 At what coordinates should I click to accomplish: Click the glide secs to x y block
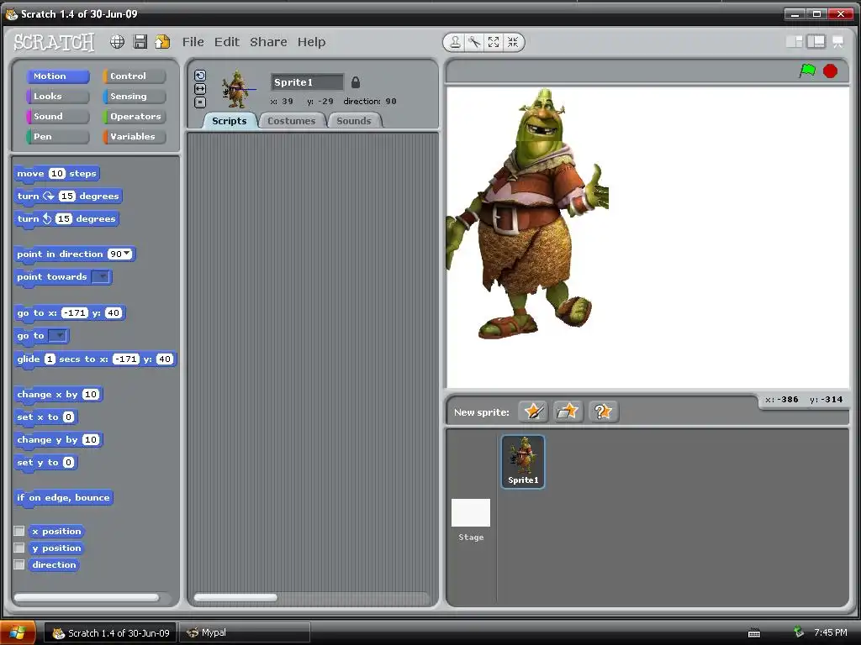(x=96, y=359)
